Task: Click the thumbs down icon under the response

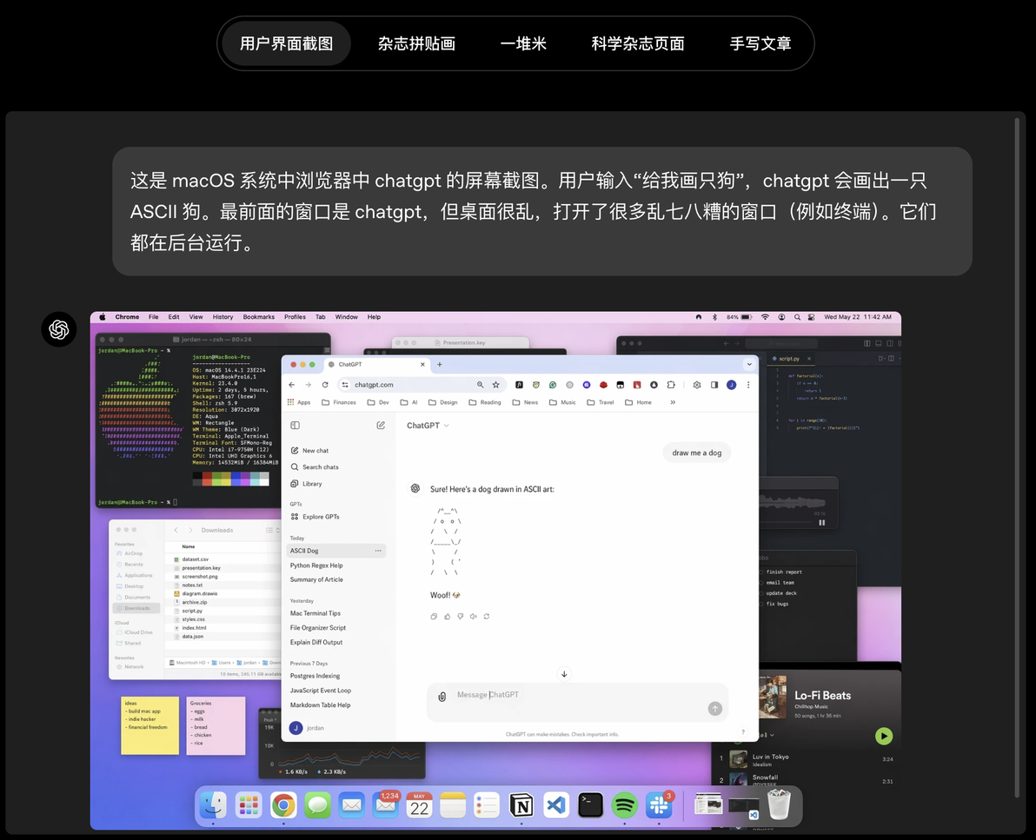Action: tap(461, 616)
